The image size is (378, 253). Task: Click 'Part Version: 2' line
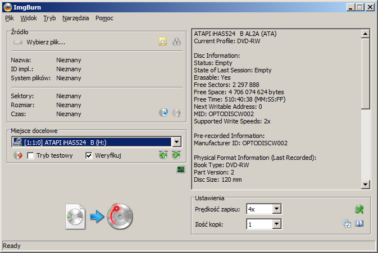pyautogui.click(x=214, y=172)
